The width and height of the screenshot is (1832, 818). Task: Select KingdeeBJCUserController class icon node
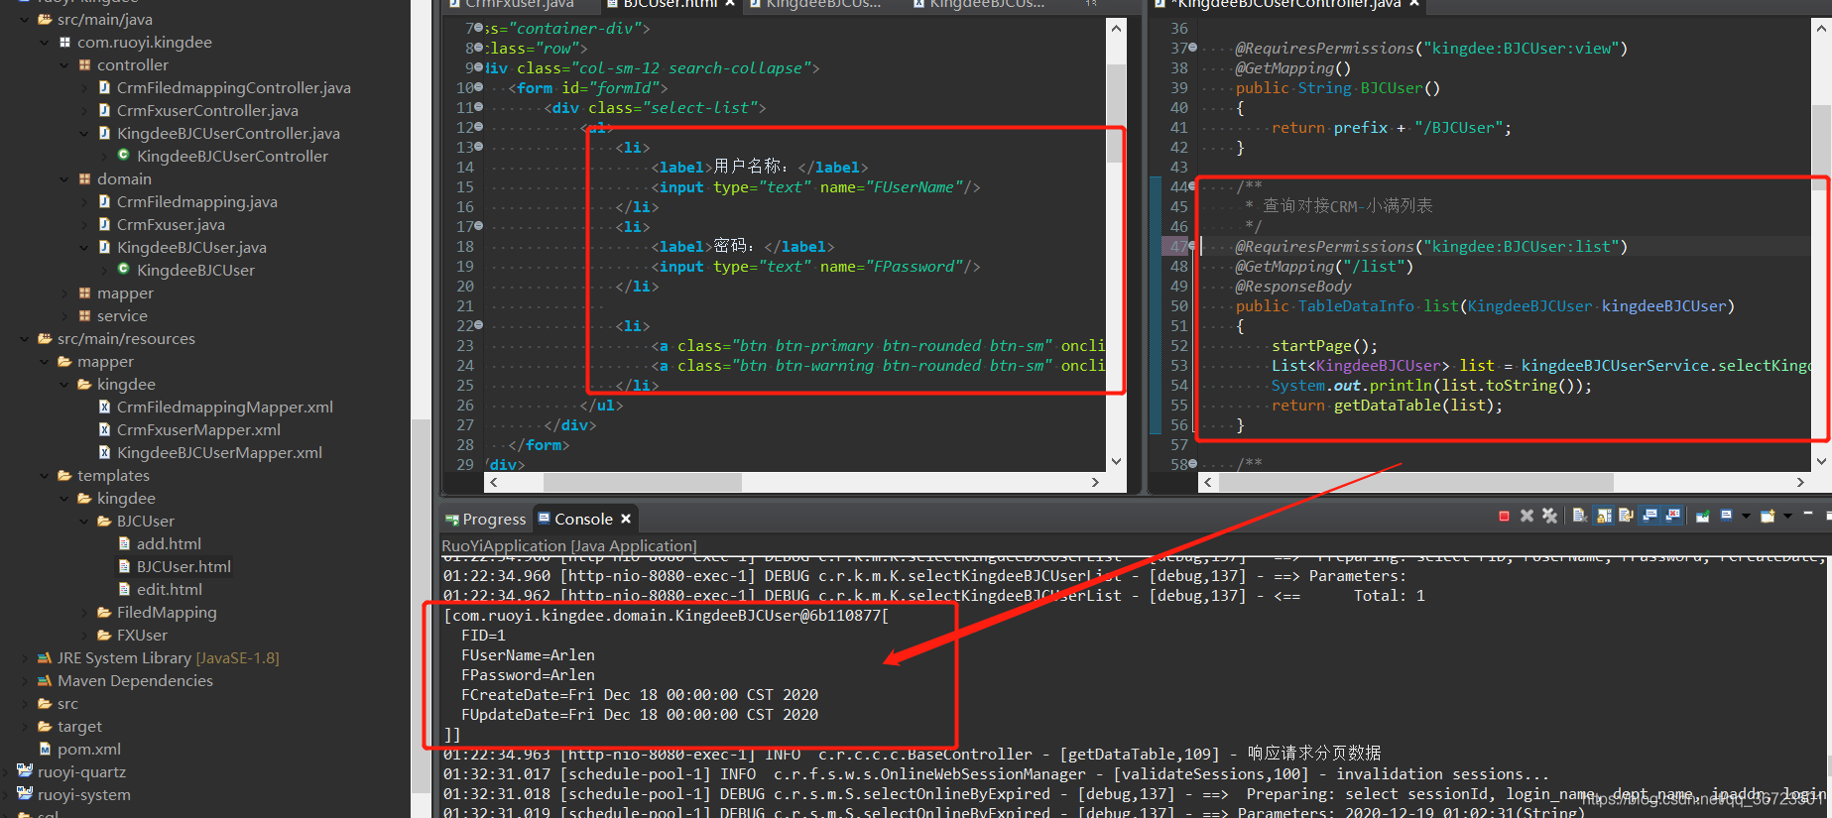pos(124,156)
